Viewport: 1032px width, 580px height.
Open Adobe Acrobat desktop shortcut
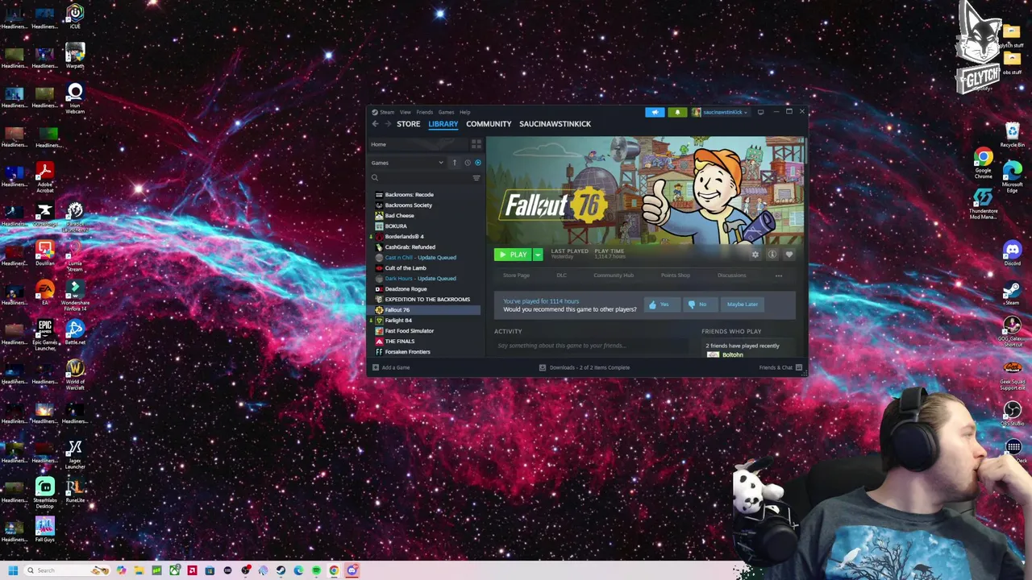point(44,176)
